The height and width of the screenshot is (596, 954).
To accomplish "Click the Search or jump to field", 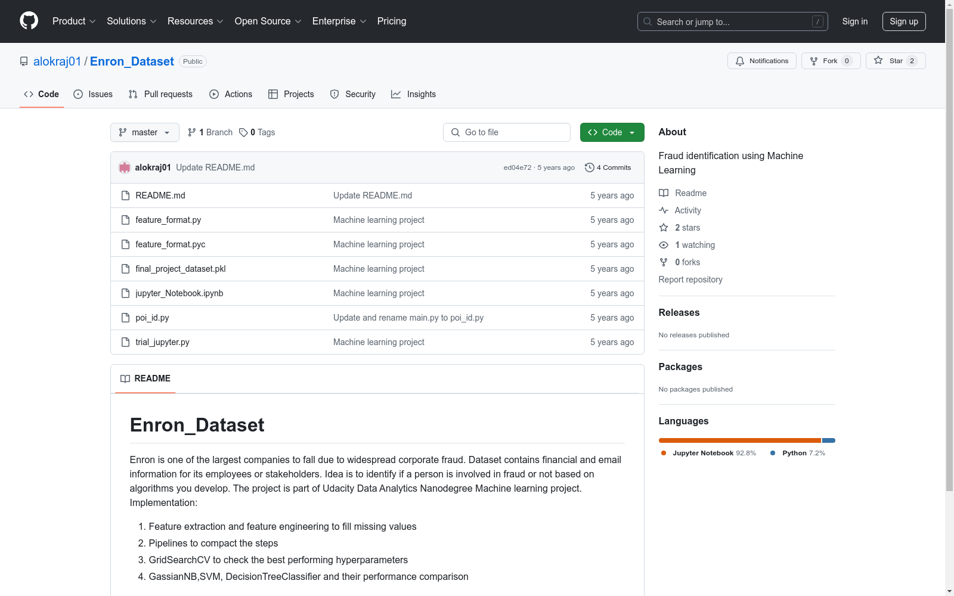I will [x=733, y=21].
